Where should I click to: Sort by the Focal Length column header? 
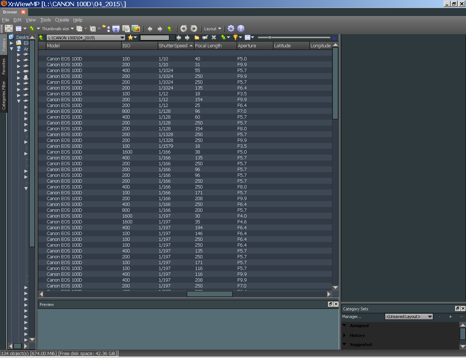point(208,46)
